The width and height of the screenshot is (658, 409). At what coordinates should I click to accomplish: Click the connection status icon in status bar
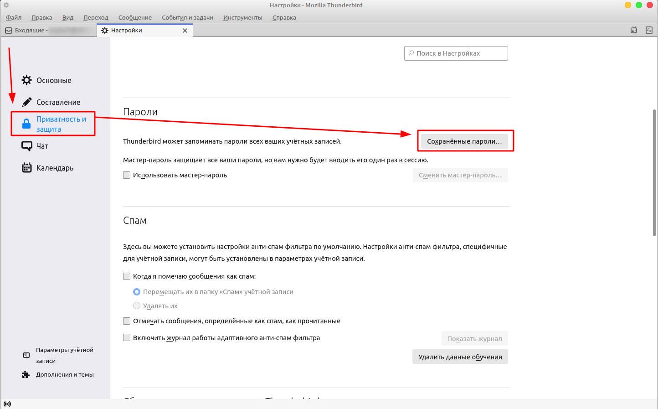[7, 404]
